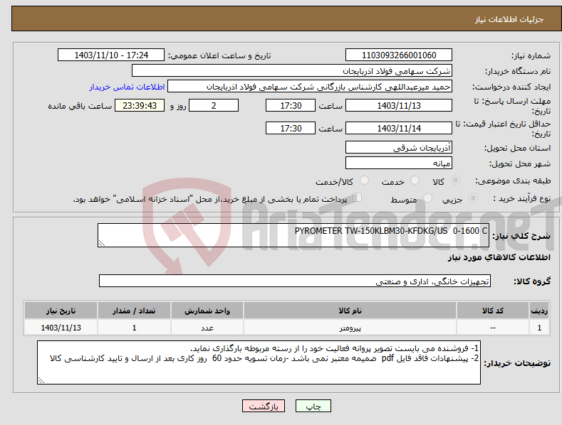Click remaining time field 23:39:43

pos(140,105)
